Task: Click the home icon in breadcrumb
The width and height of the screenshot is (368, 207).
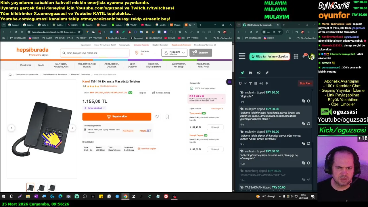Action: point(10,75)
